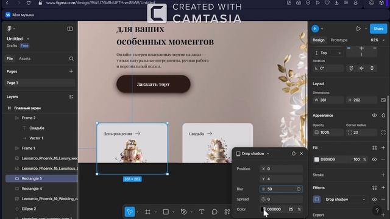Remove the Drop shadow effect
Image resolution: width=390 pixels, height=219 pixels.
(383, 200)
